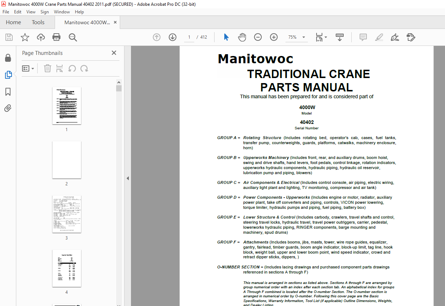Open the Bookmarks pane

tap(8, 92)
